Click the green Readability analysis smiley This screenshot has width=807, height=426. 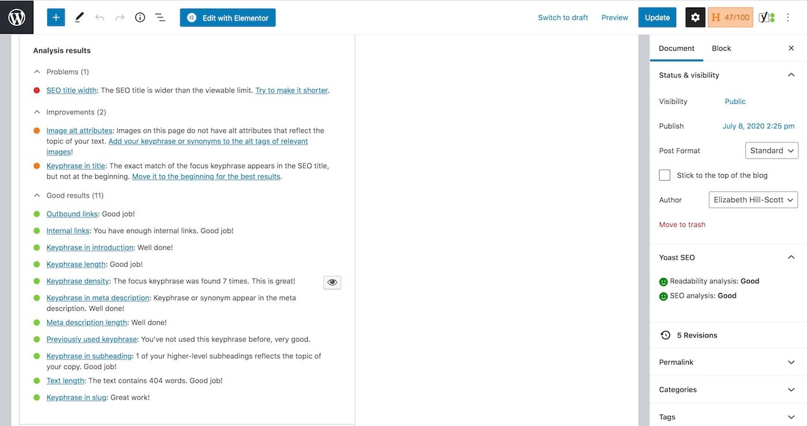pyautogui.click(x=663, y=282)
